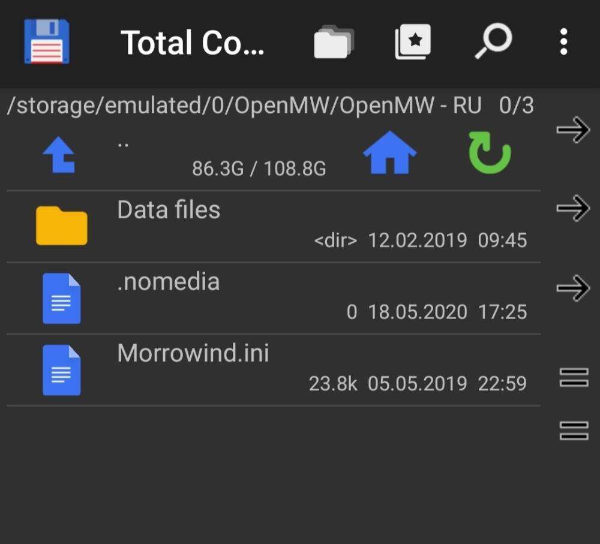Image resolution: width=600 pixels, height=544 pixels.
Task: Open the three-dot overflow menu
Action: (x=563, y=42)
